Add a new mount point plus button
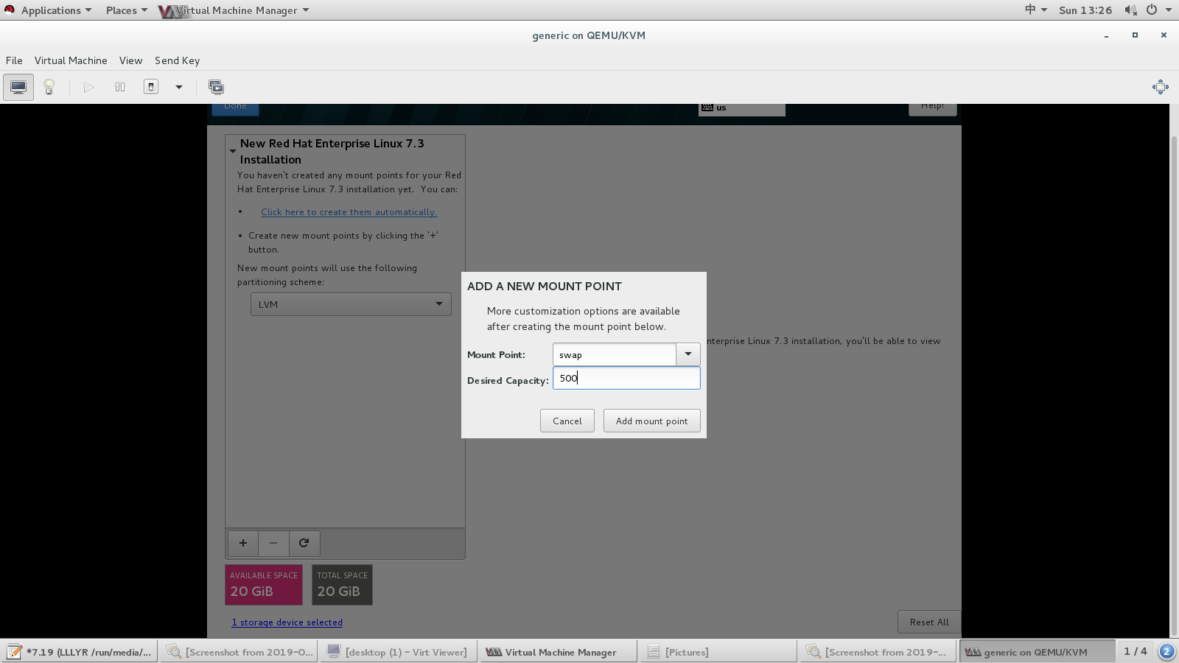Screen dimensions: 1179x663 click(x=243, y=543)
